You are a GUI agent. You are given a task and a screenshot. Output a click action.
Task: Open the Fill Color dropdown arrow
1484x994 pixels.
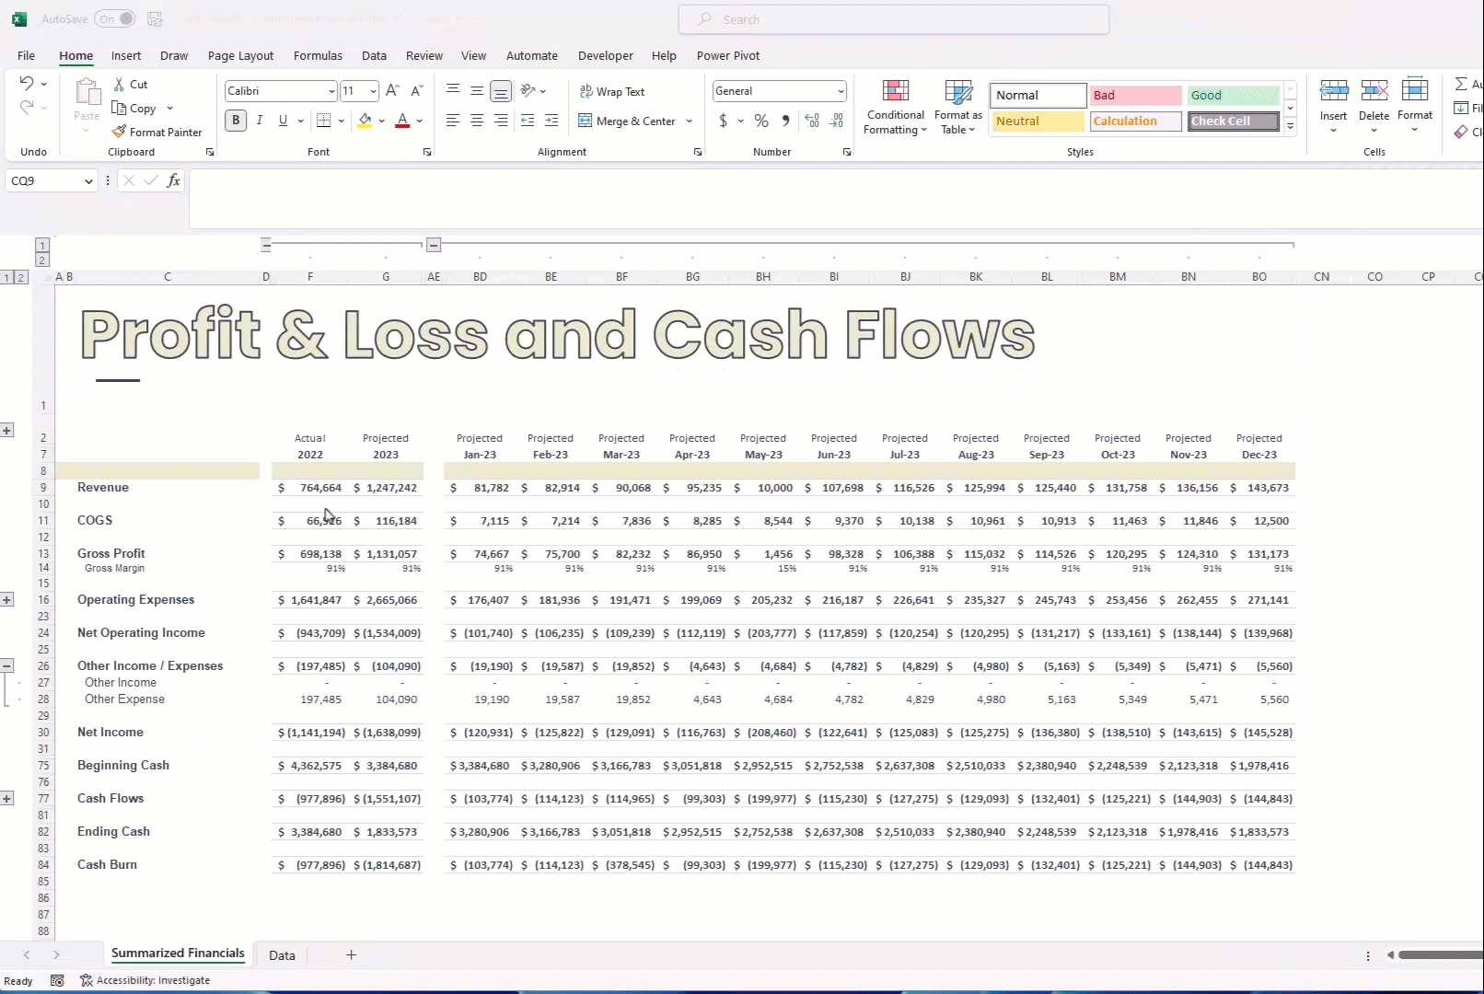coord(382,121)
